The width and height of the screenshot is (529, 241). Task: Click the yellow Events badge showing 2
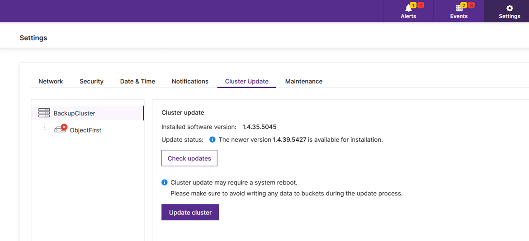[463, 5]
